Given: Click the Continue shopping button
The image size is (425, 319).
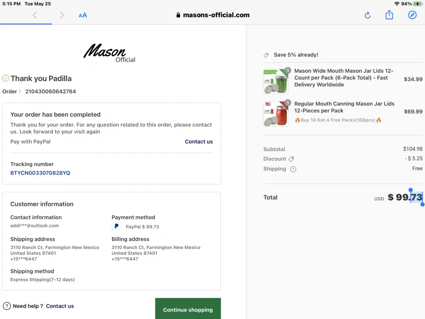Looking at the screenshot, I should coord(188,309).
